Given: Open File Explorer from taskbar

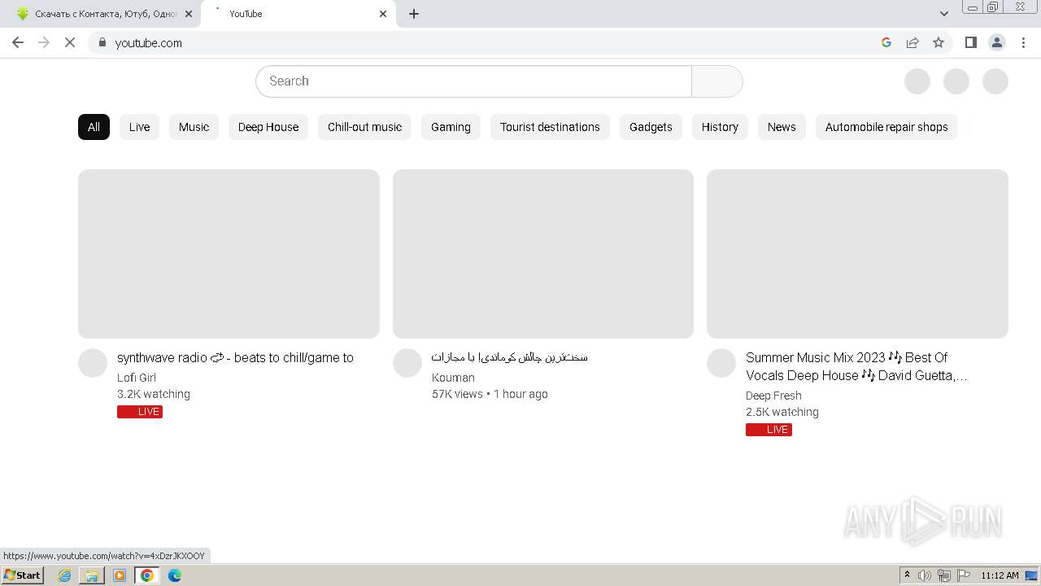Looking at the screenshot, I should pyautogui.click(x=92, y=575).
